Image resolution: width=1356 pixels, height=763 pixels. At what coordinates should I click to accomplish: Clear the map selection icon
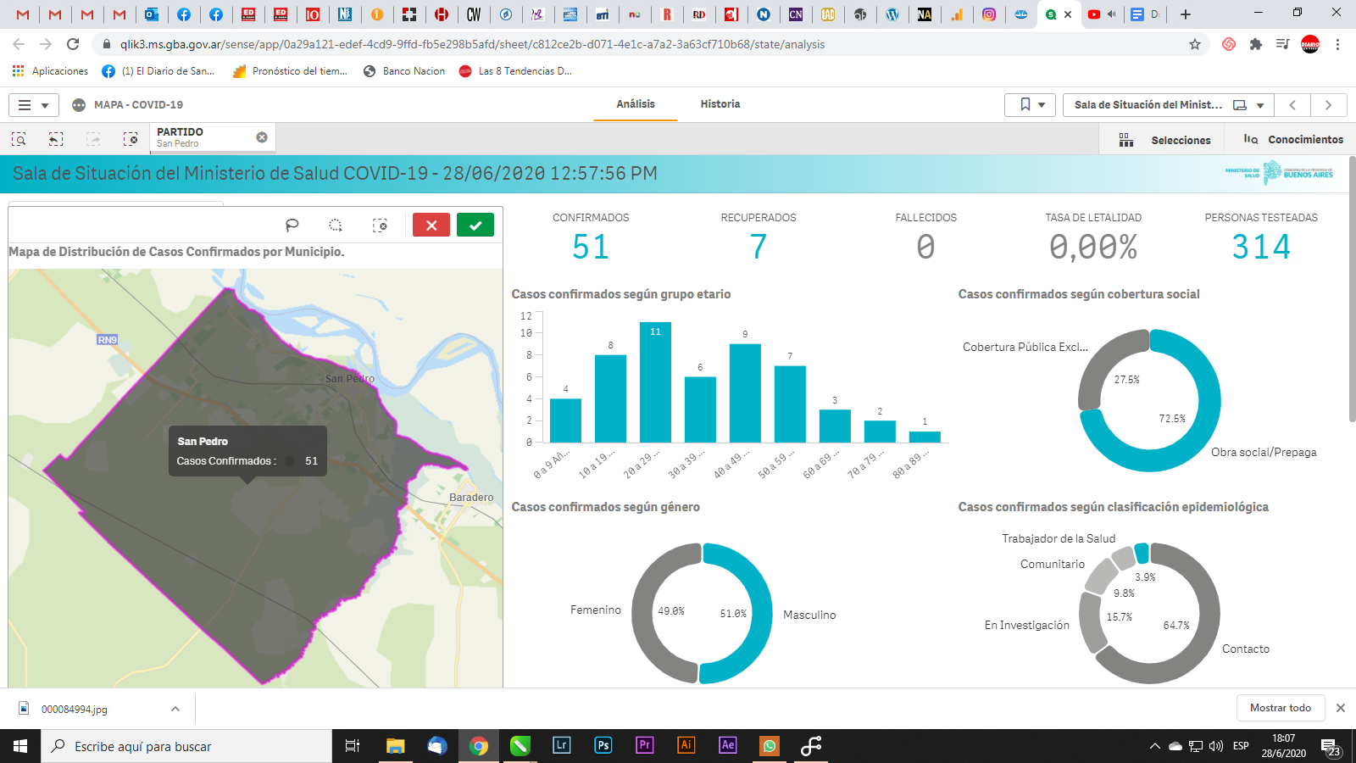point(380,225)
